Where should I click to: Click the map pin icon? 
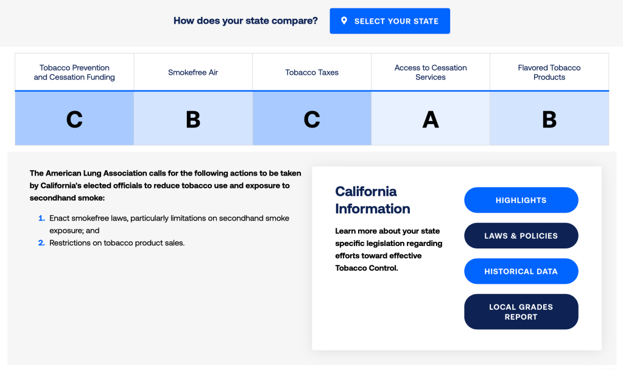tap(344, 21)
